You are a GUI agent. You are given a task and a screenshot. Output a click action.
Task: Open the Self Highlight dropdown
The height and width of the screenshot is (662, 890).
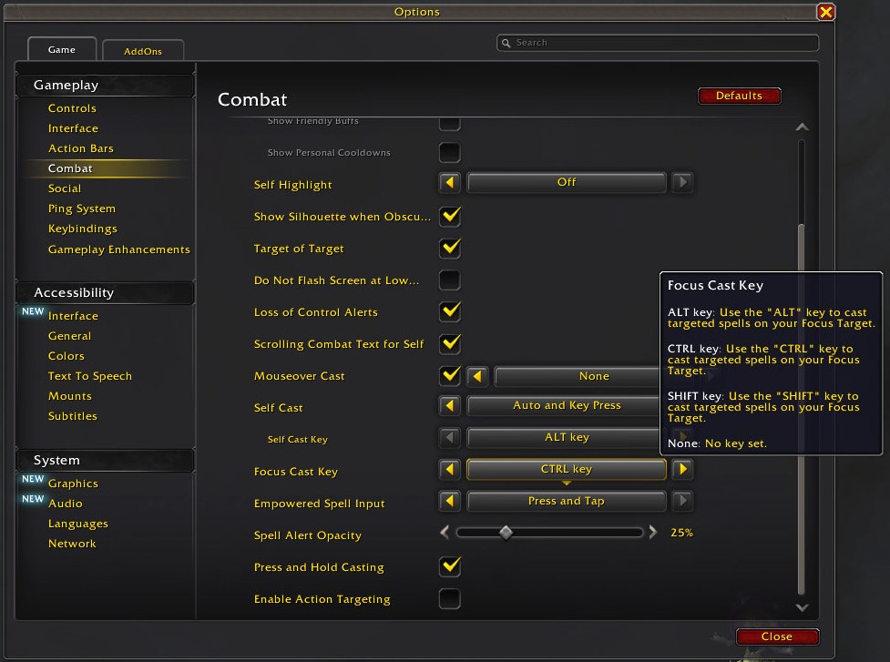coord(566,183)
